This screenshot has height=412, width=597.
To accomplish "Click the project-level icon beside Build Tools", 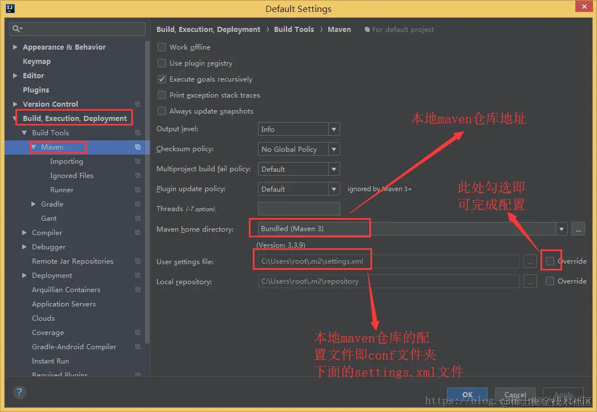I will (138, 132).
